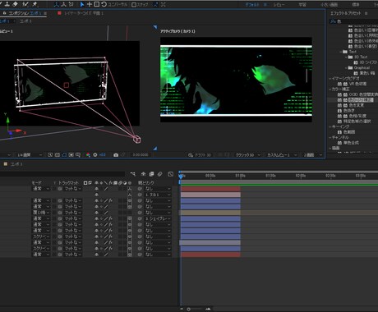Toggle transparency grid in viewer
Screen dimensions: 378x312
(x=58, y=155)
